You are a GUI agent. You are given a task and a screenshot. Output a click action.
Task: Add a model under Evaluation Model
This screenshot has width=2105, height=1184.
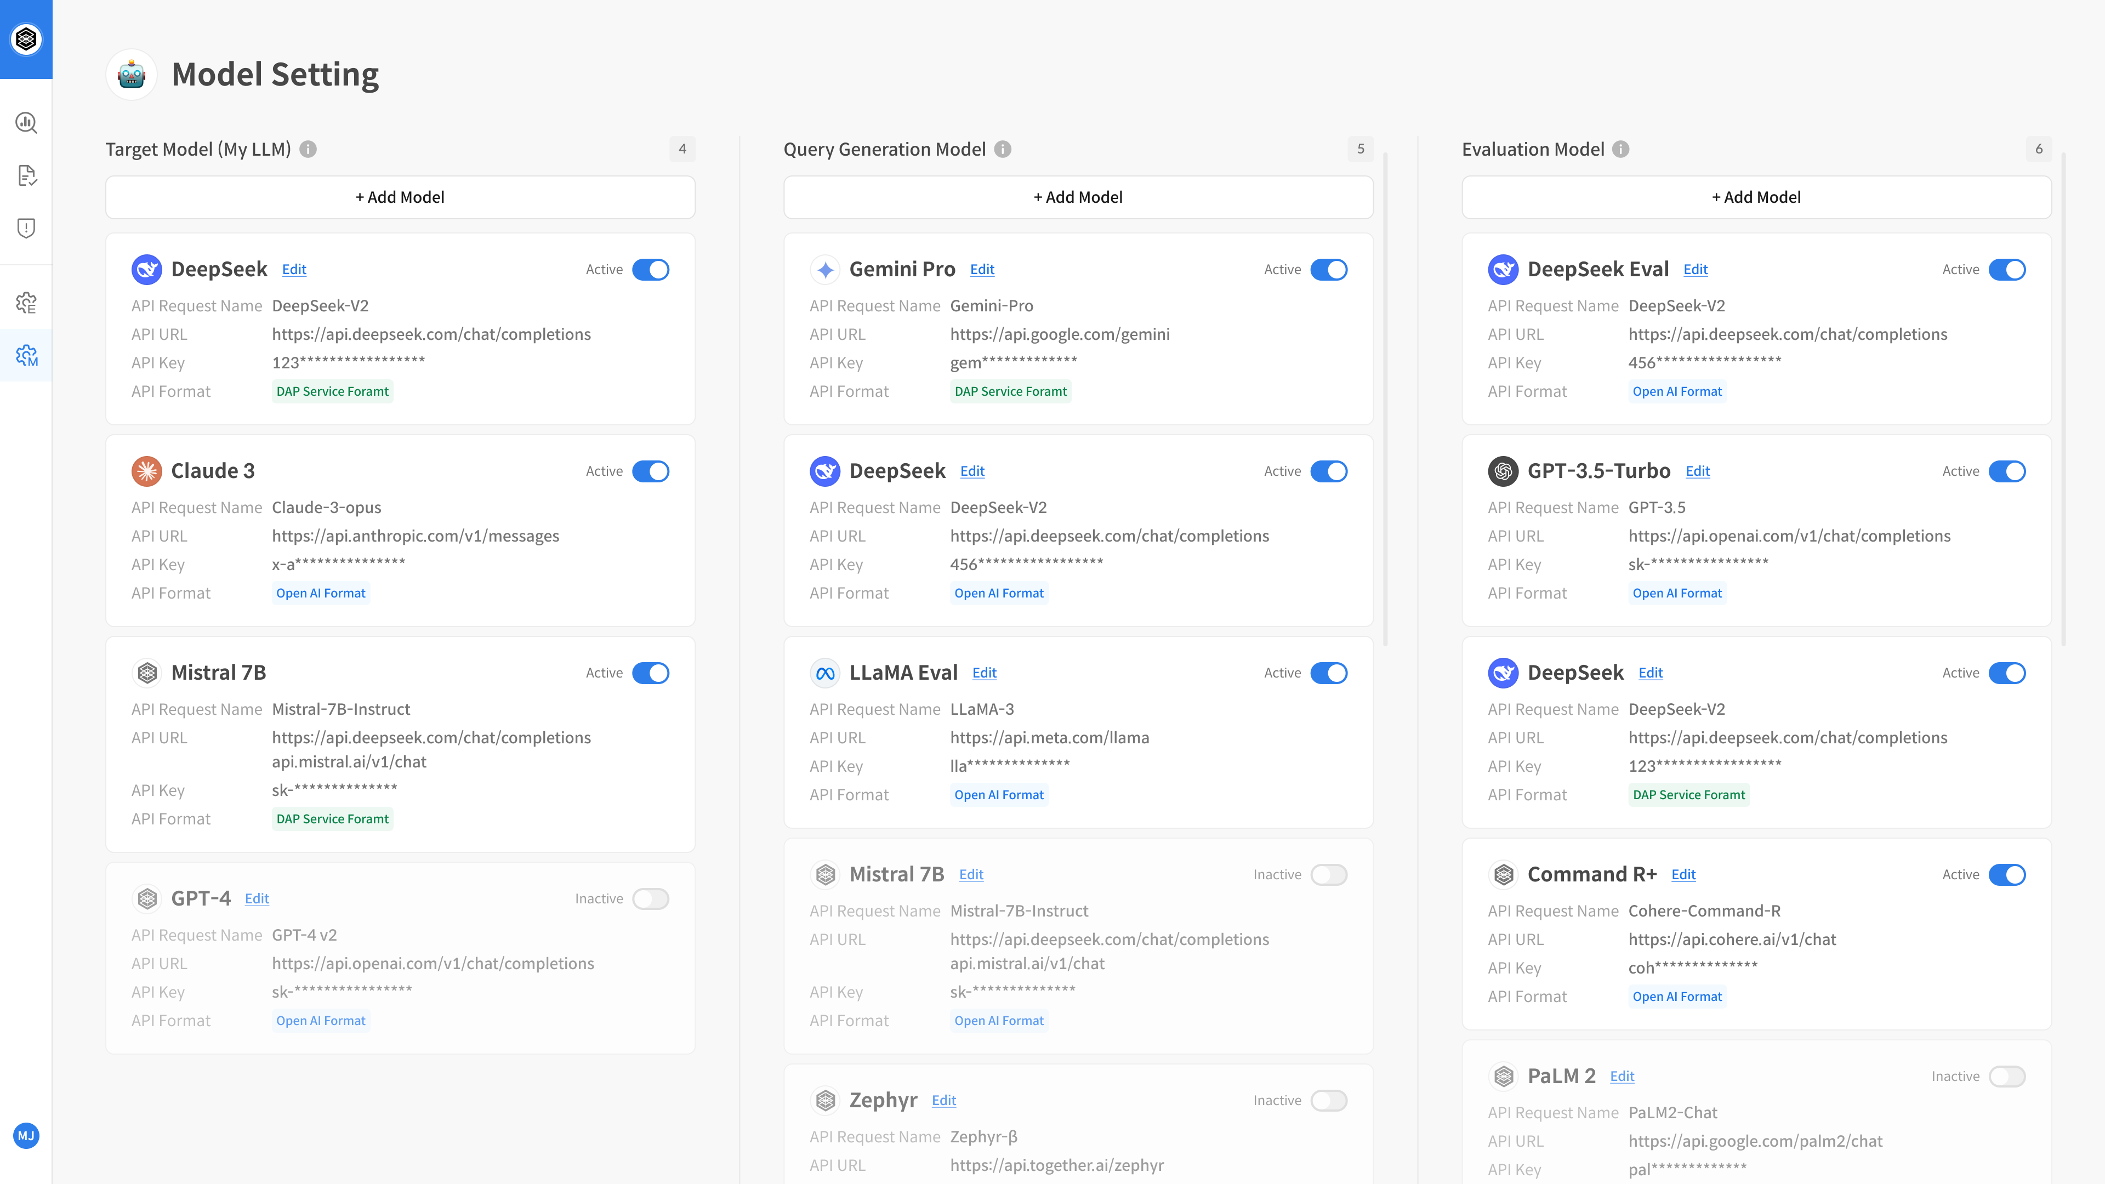click(1757, 197)
